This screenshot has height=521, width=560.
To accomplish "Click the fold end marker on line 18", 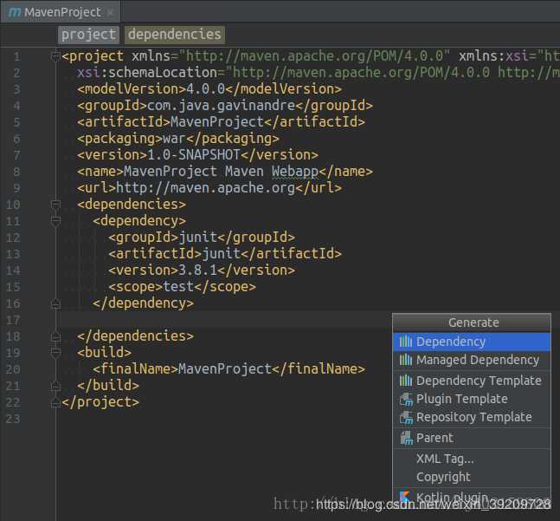I will (55, 336).
